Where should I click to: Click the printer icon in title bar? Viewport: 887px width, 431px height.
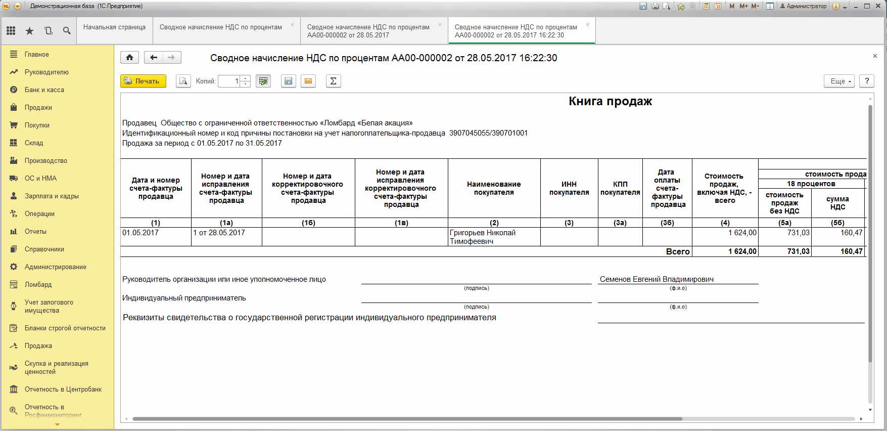pos(655,6)
